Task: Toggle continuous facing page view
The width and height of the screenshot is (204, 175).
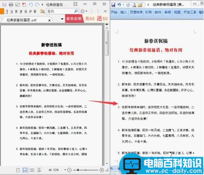Action: (x=39, y=170)
